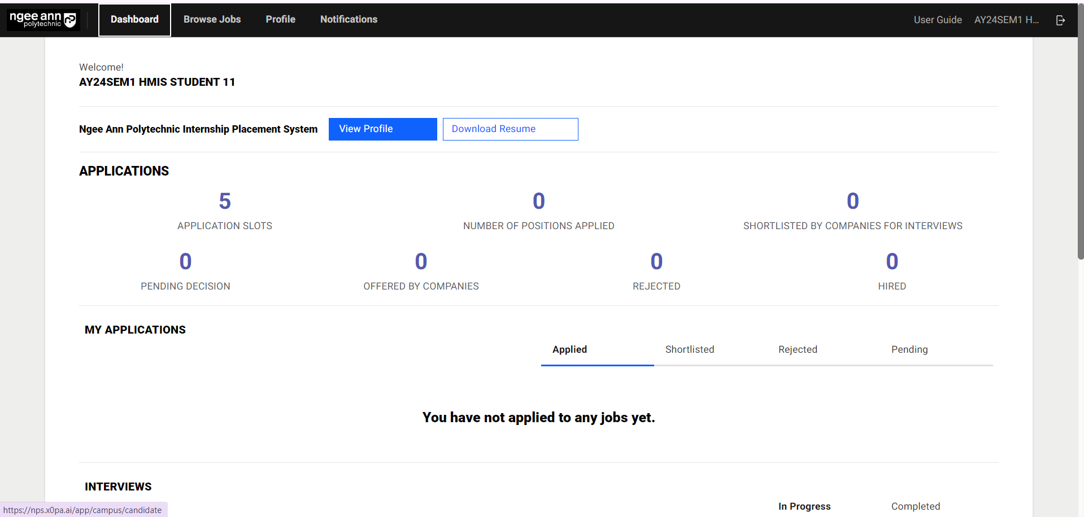Click the Number of Positions Applied count
The image size is (1084, 517).
[538, 201]
